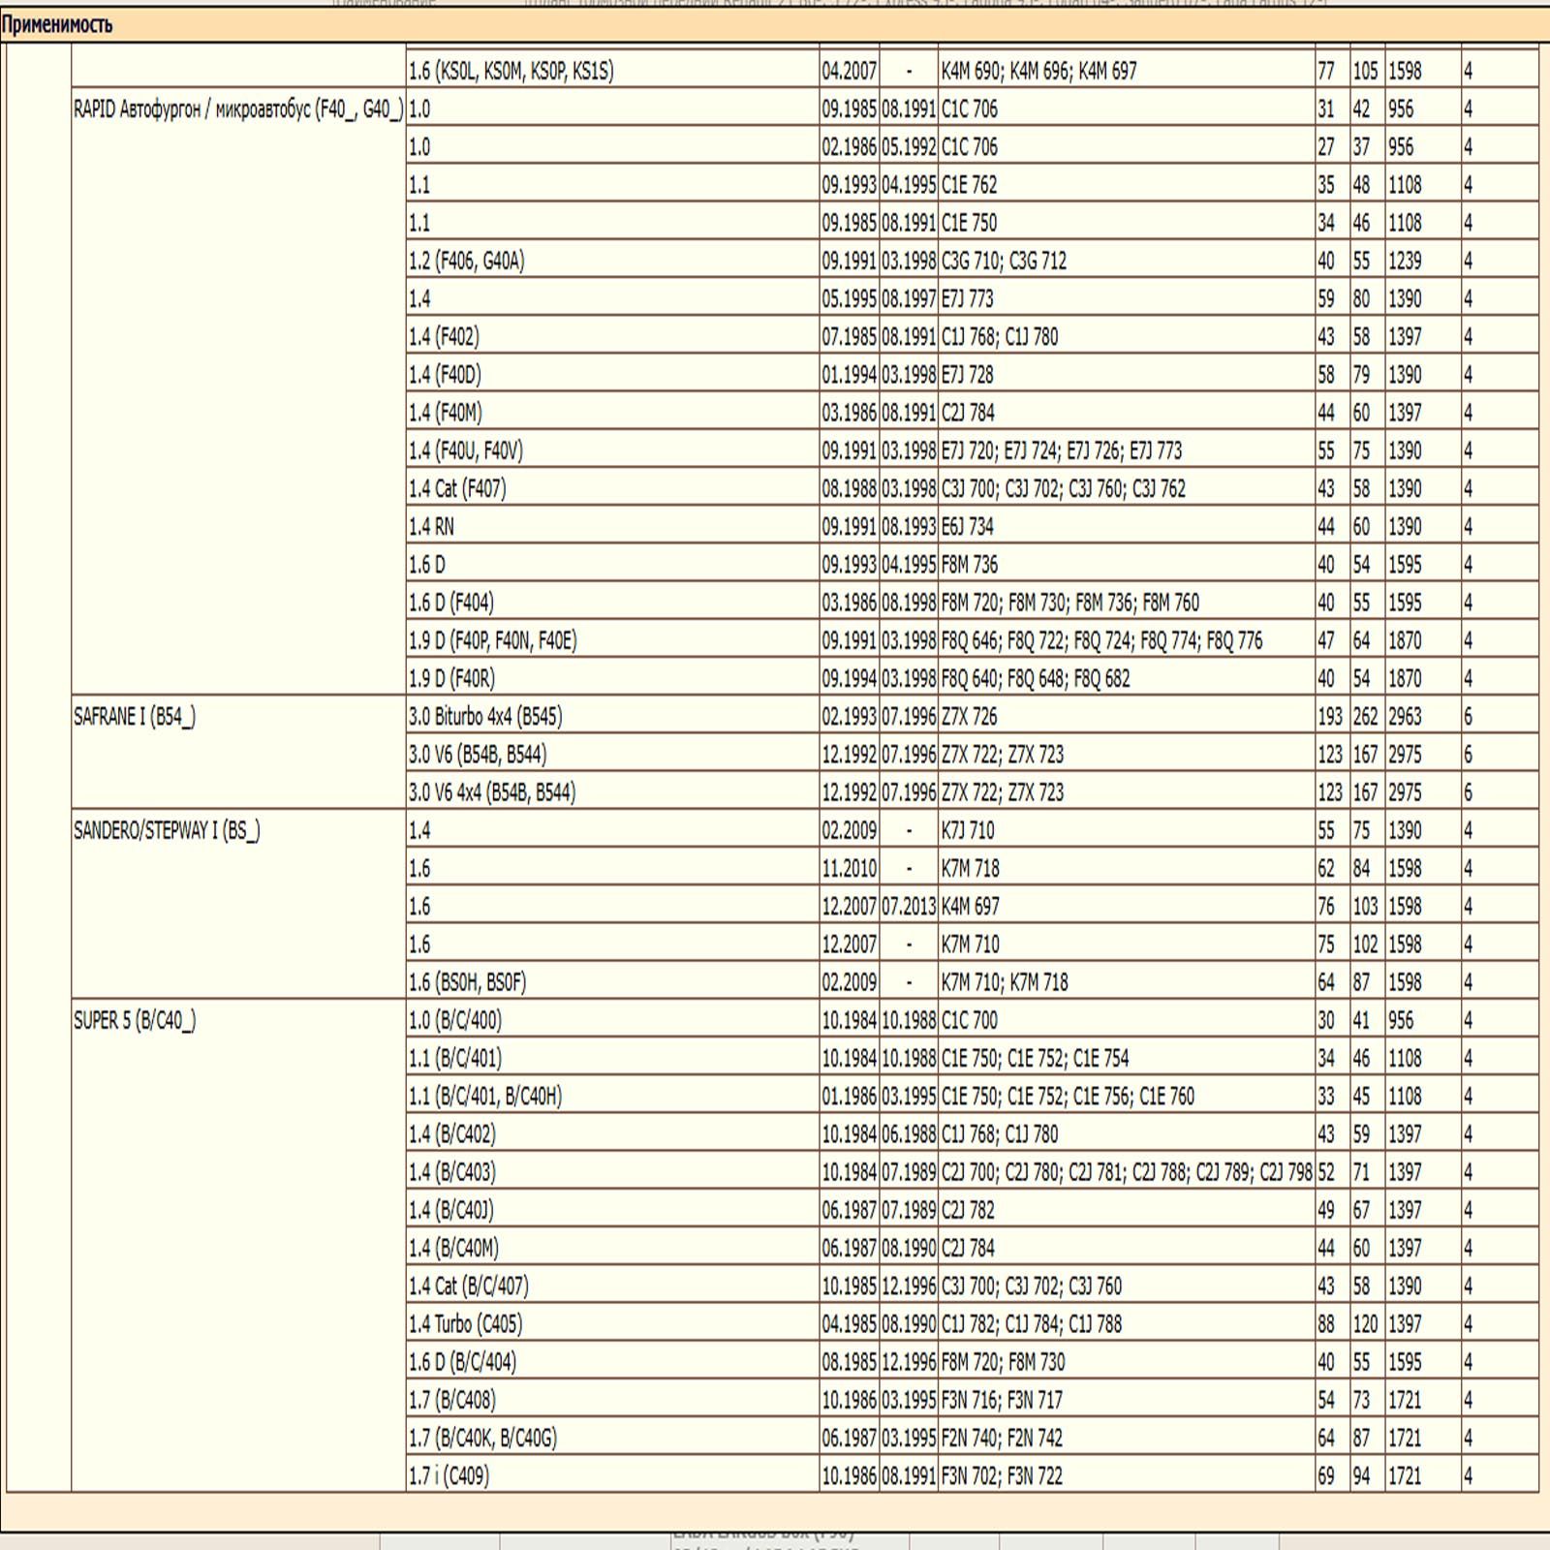Screen dimensions: 1550x1550
Task: Select the 1.4 RN modification row
Action: pyautogui.click(x=431, y=527)
